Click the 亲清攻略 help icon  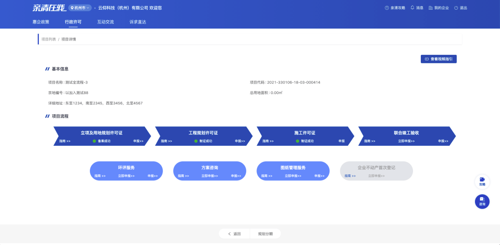(x=387, y=8)
